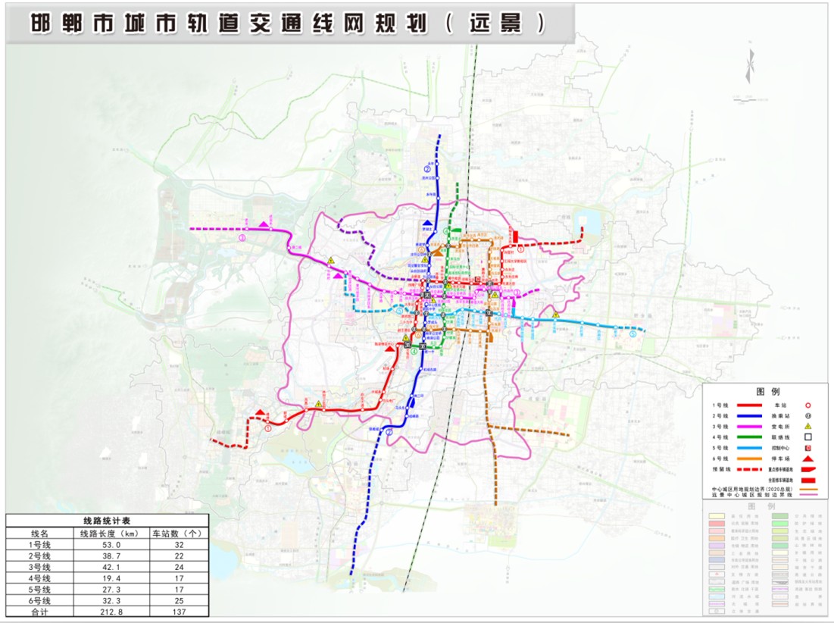
Task: Click the 控制中心 red legend icon
Action: (808, 449)
